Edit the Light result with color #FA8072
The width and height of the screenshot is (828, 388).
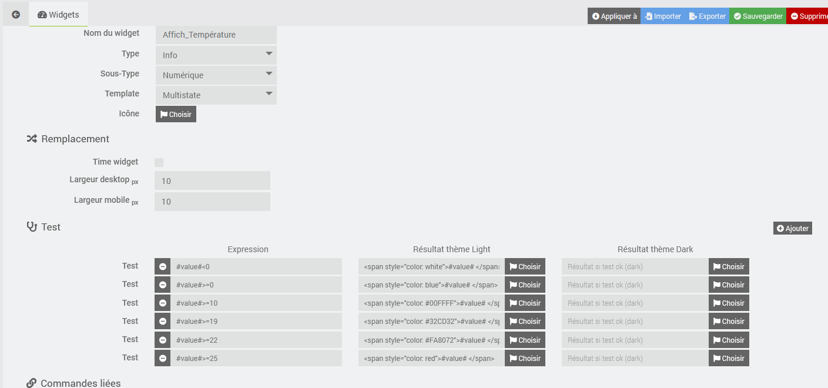point(431,340)
